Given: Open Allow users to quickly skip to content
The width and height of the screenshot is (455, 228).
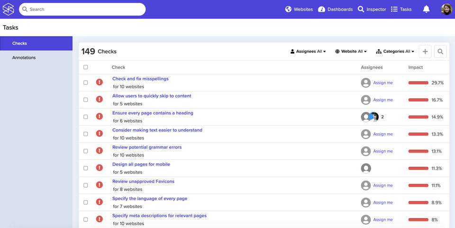Looking at the screenshot, I should click(152, 96).
